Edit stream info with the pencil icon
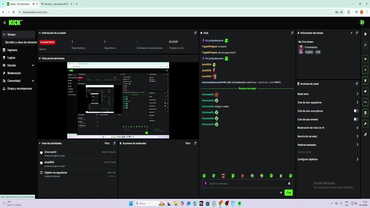 coord(351,33)
